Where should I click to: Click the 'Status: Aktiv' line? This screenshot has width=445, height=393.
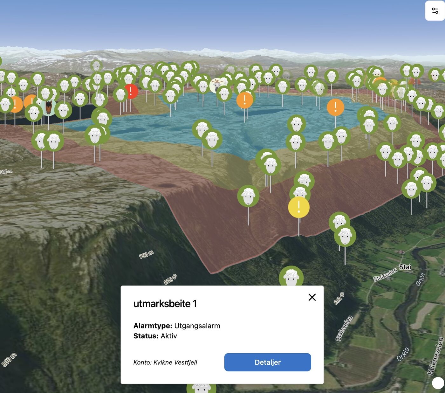(x=155, y=336)
